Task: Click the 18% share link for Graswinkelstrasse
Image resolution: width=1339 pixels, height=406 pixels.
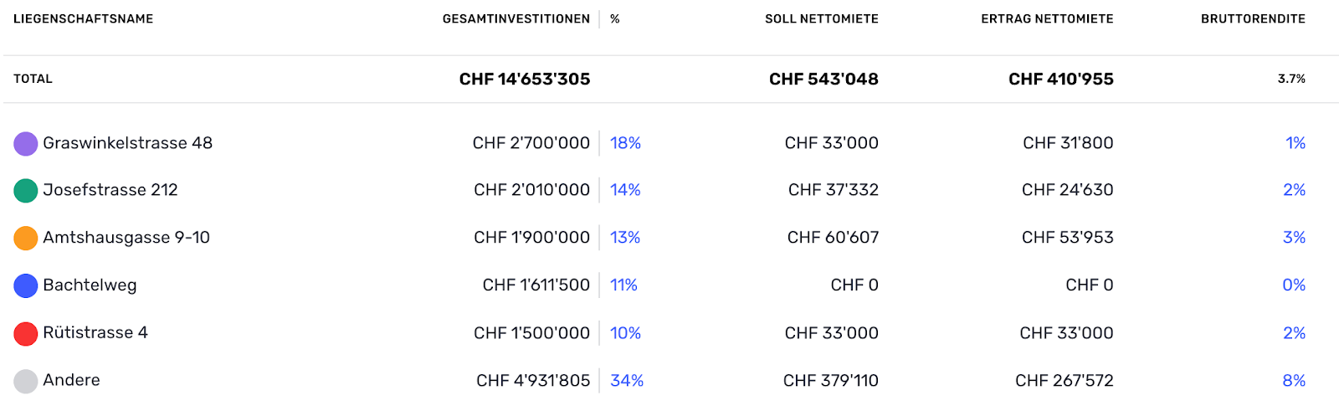Action: (625, 143)
